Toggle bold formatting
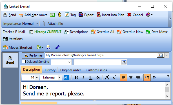The image size is (173, 105). (76, 77)
